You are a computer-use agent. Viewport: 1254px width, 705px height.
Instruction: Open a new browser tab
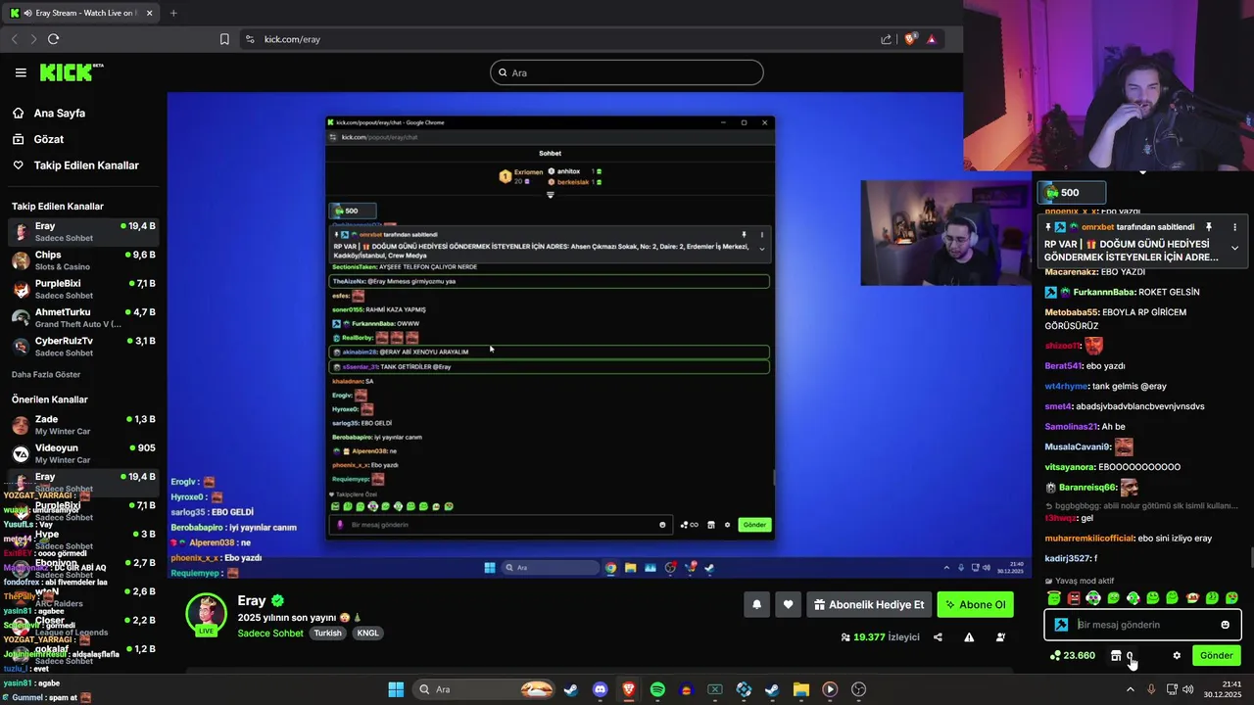tap(173, 13)
